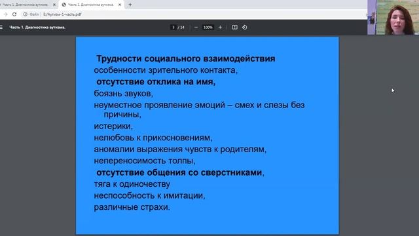Viewport: 419px width, 236px height.
Task: Close the active PDF tab
Action: (x=120, y=5)
